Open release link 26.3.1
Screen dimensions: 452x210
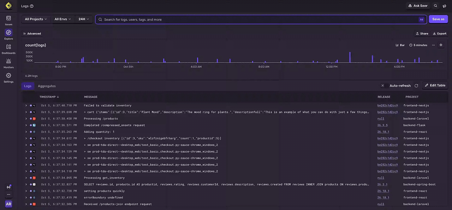(x=382, y=184)
